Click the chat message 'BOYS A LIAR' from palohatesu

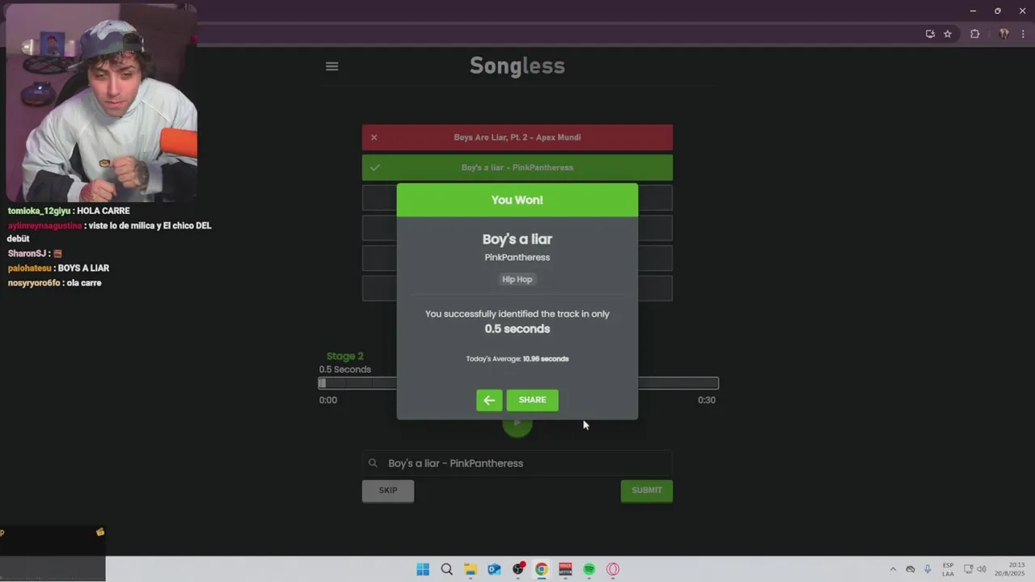[x=58, y=268]
